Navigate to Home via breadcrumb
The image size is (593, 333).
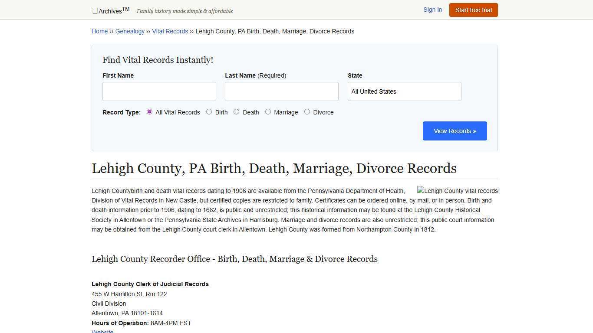[x=99, y=31]
